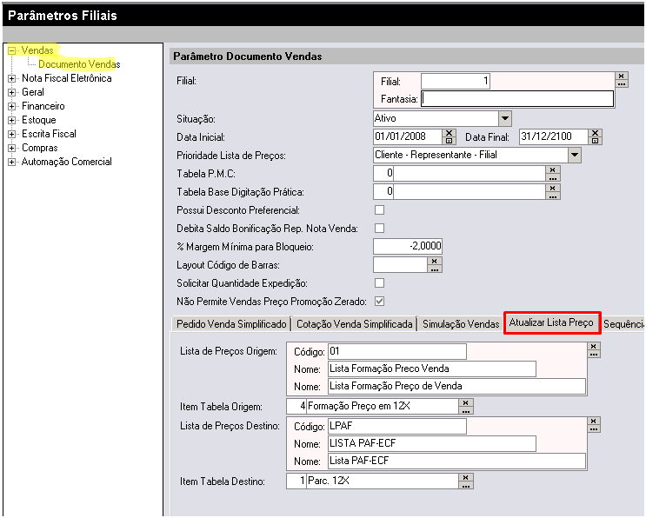This screenshot has width=646, height=518.
Task: Open Prioridade Lista de Preços dropdown
Action: click(575, 156)
